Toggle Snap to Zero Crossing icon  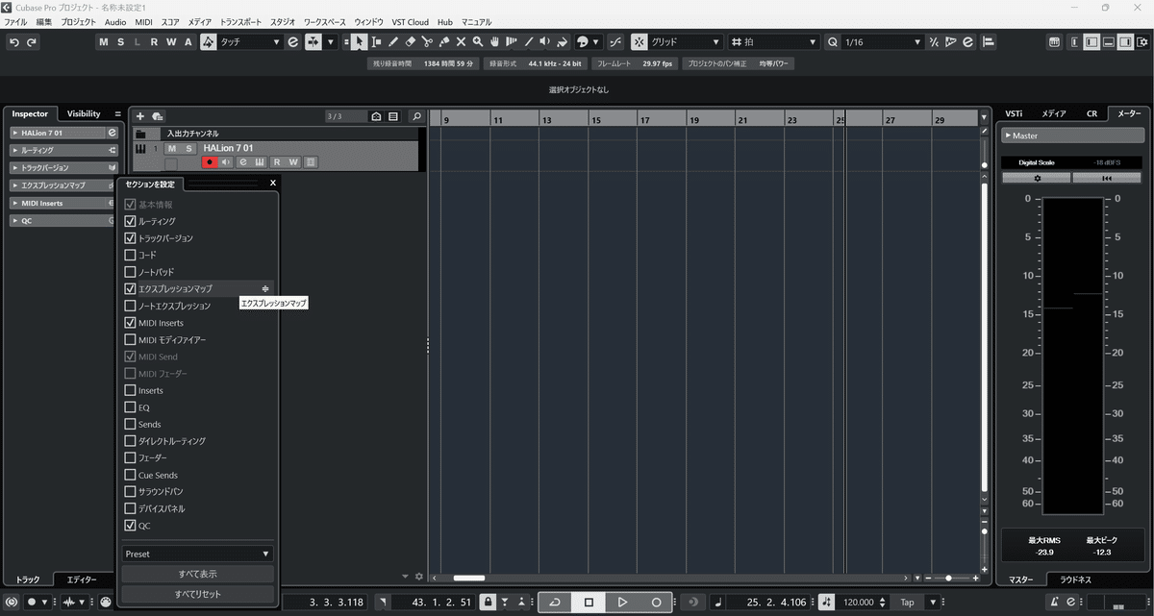point(615,42)
